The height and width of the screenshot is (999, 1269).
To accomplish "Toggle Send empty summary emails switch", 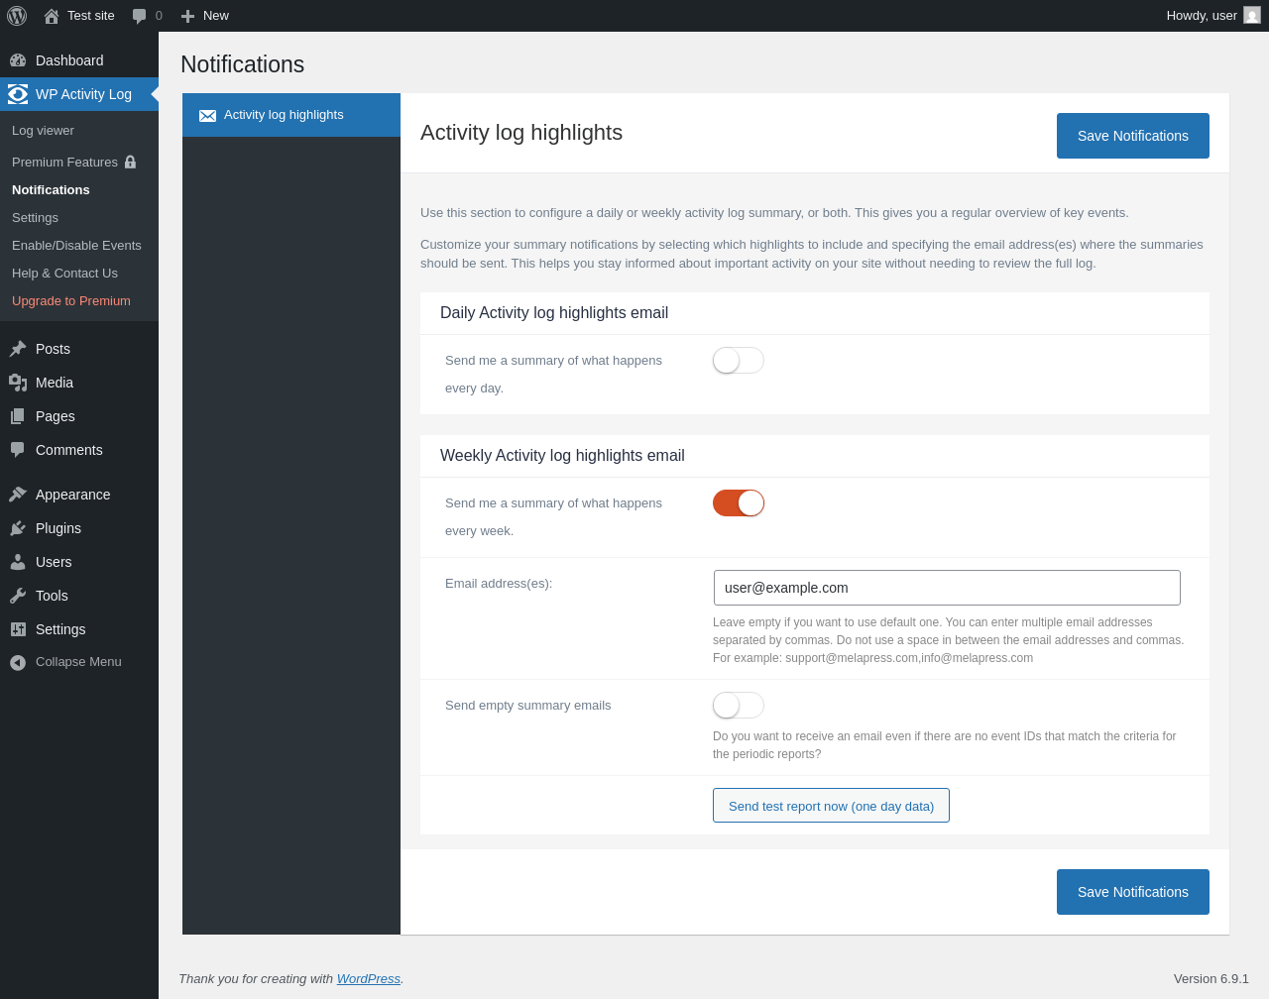I will (x=738, y=706).
